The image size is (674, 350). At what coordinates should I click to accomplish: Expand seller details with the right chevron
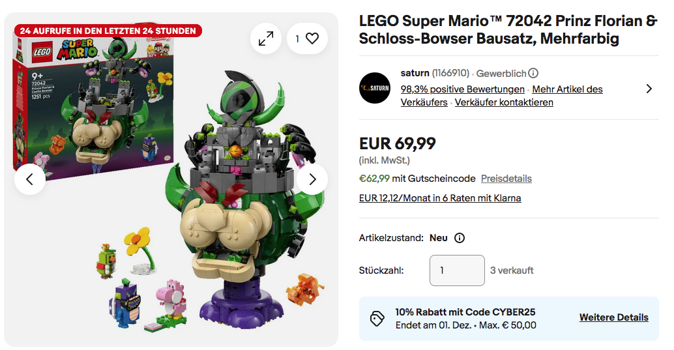[x=649, y=89]
